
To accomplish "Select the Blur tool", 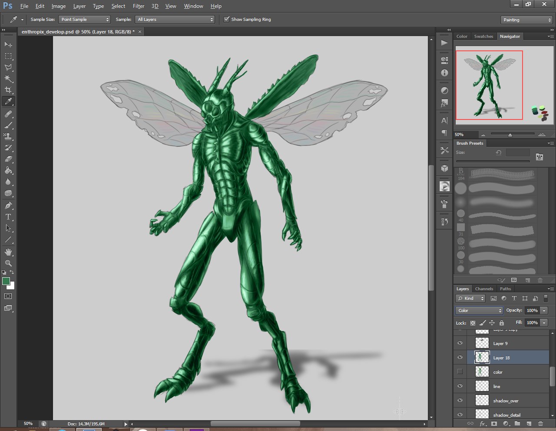I will [x=8, y=182].
